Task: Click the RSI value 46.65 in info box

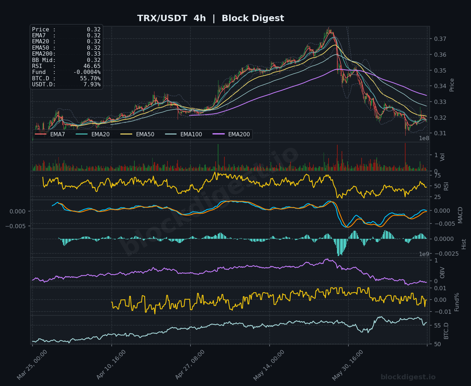Action: [92, 66]
